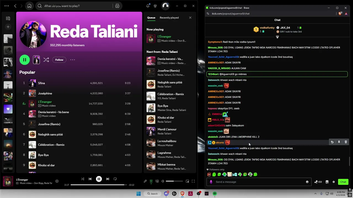Go forward in Spotify navigation

point(22,6)
